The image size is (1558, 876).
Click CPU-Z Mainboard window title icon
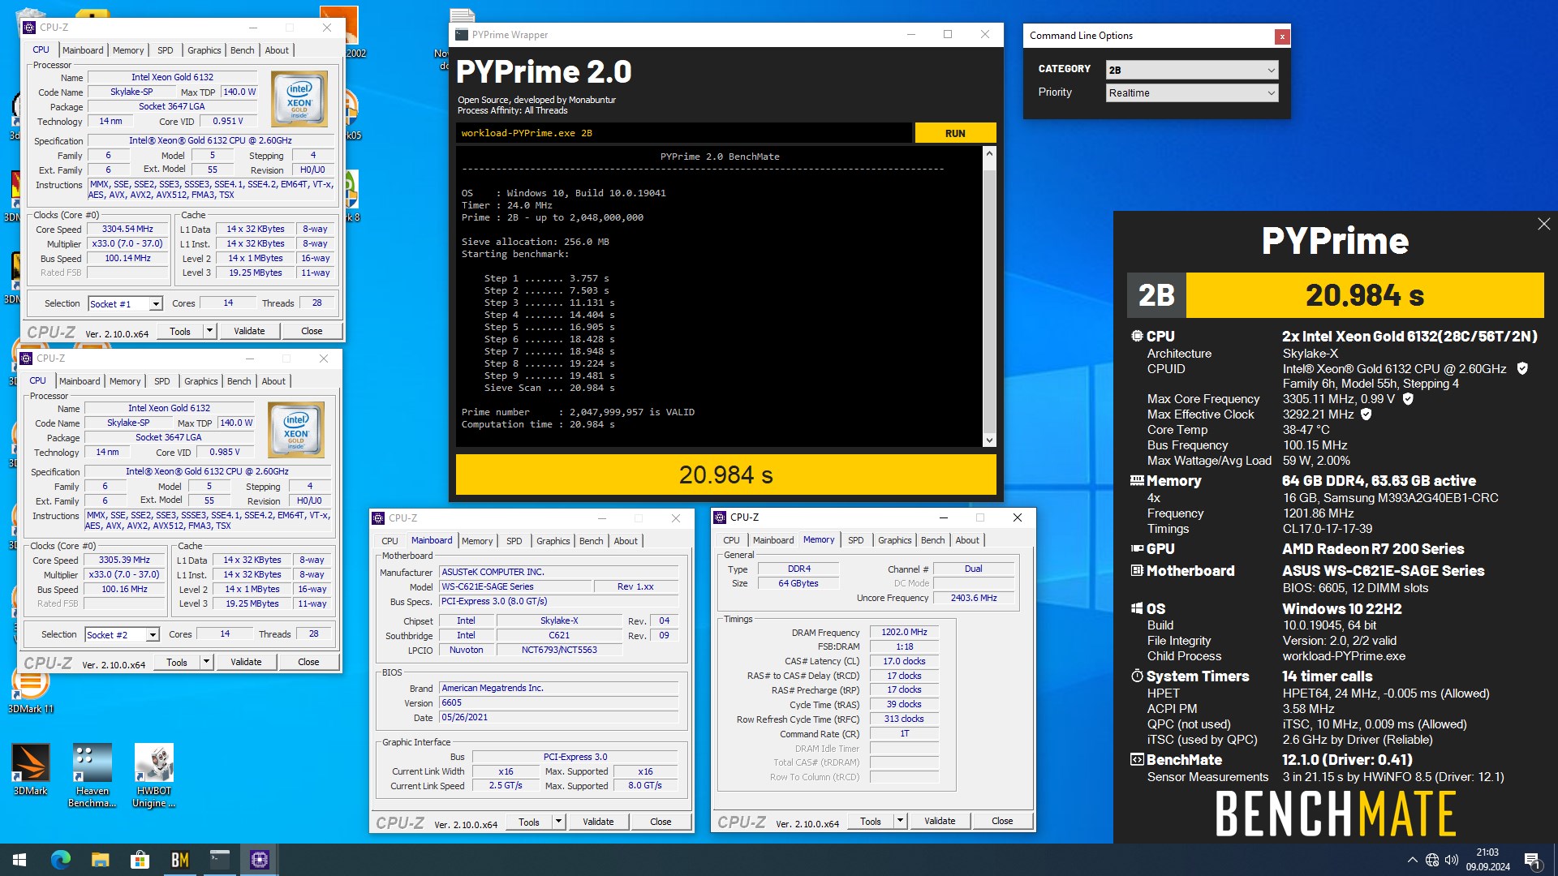pyautogui.click(x=378, y=518)
